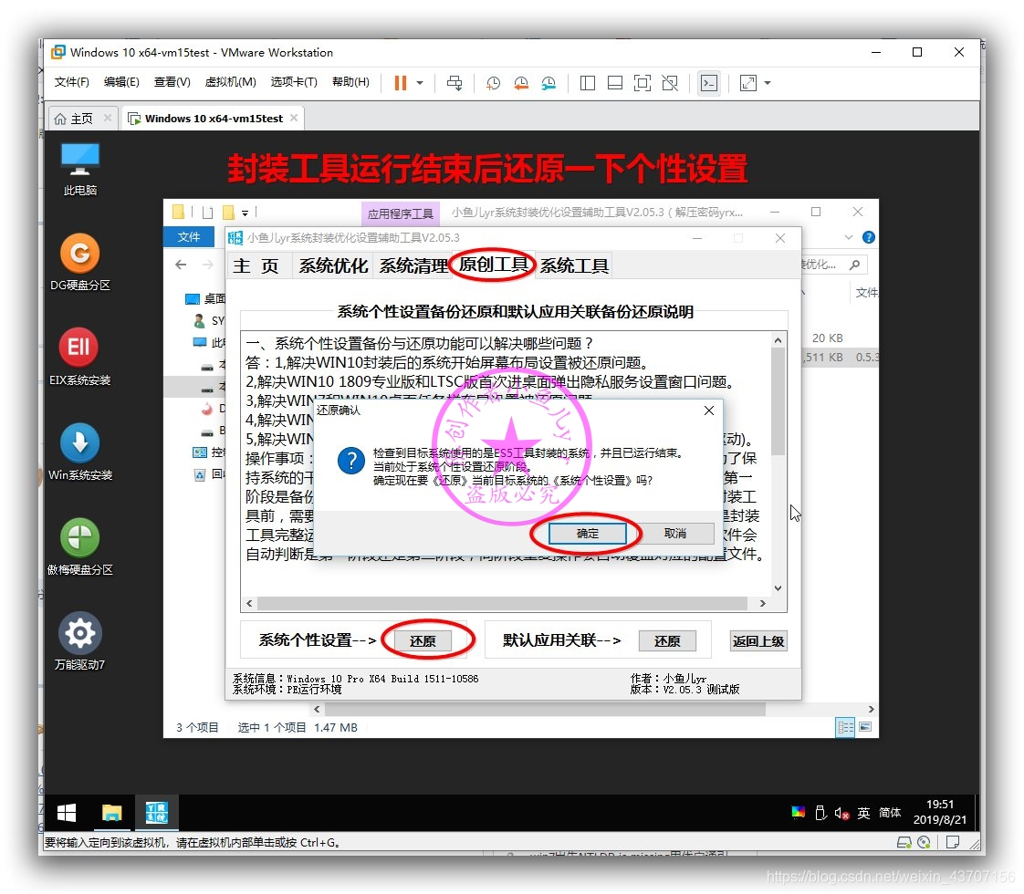Image resolution: width=1024 pixels, height=894 pixels.
Task: Click Explorer window horizontal scrollbar right arrow
Action: pyautogui.click(x=871, y=710)
